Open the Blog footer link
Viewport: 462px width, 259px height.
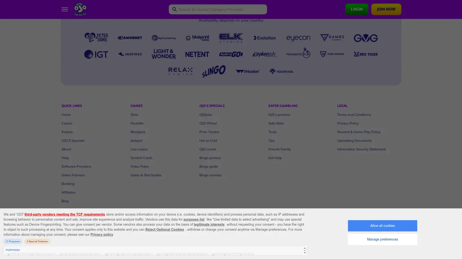[x=65, y=201]
